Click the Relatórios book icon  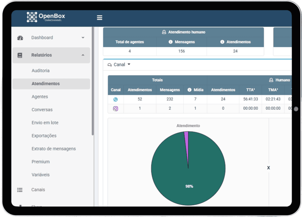click(x=20, y=55)
